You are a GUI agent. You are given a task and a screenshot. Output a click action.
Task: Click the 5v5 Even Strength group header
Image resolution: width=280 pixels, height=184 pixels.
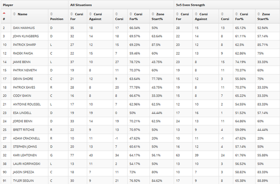[190, 5]
